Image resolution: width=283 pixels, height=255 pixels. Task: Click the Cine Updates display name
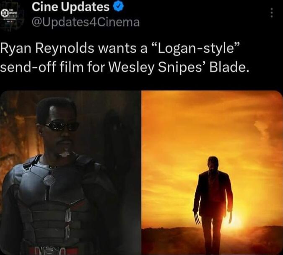click(x=70, y=7)
